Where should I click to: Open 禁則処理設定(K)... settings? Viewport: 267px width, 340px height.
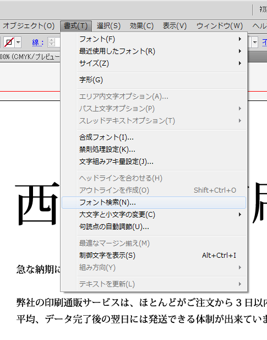[x=154, y=150]
